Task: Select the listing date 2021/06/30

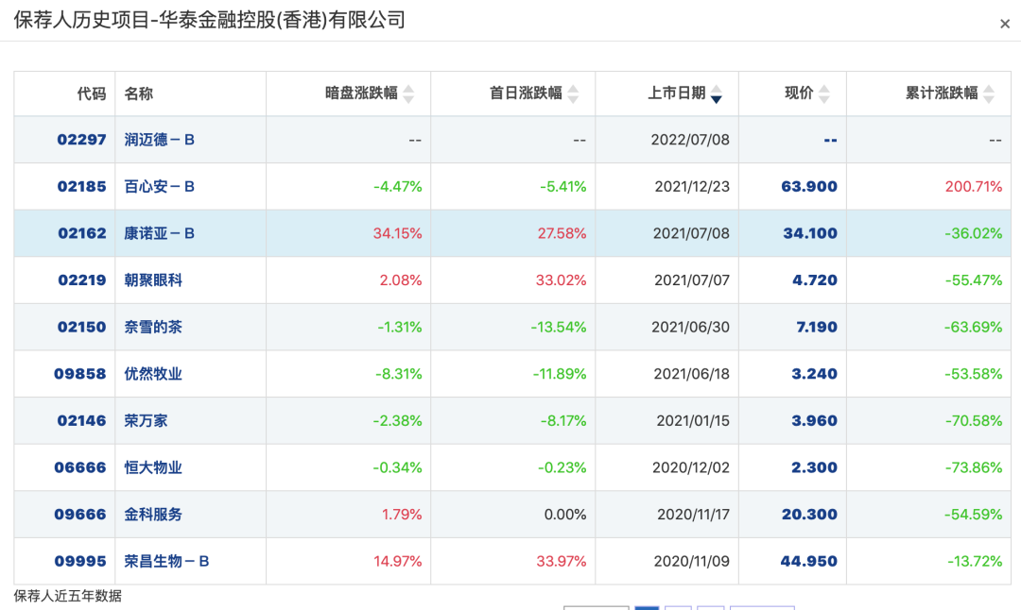Action: pos(690,327)
